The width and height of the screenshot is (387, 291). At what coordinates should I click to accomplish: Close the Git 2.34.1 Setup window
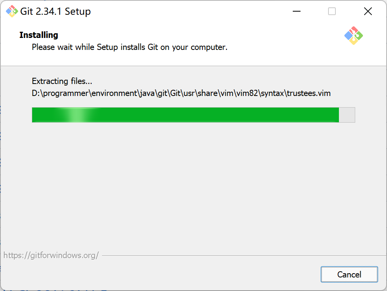[x=368, y=11]
